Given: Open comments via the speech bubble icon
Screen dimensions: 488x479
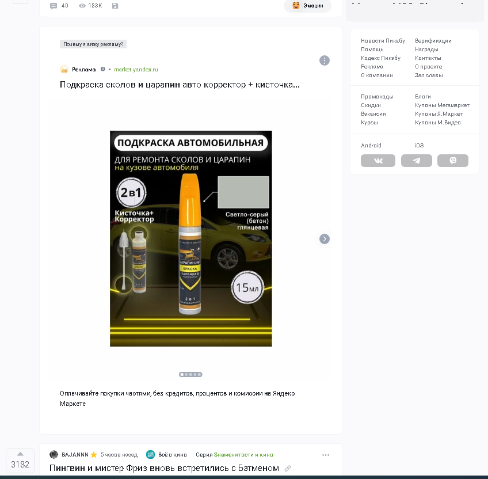Looking at the screenshot, I should pos(54,6).
